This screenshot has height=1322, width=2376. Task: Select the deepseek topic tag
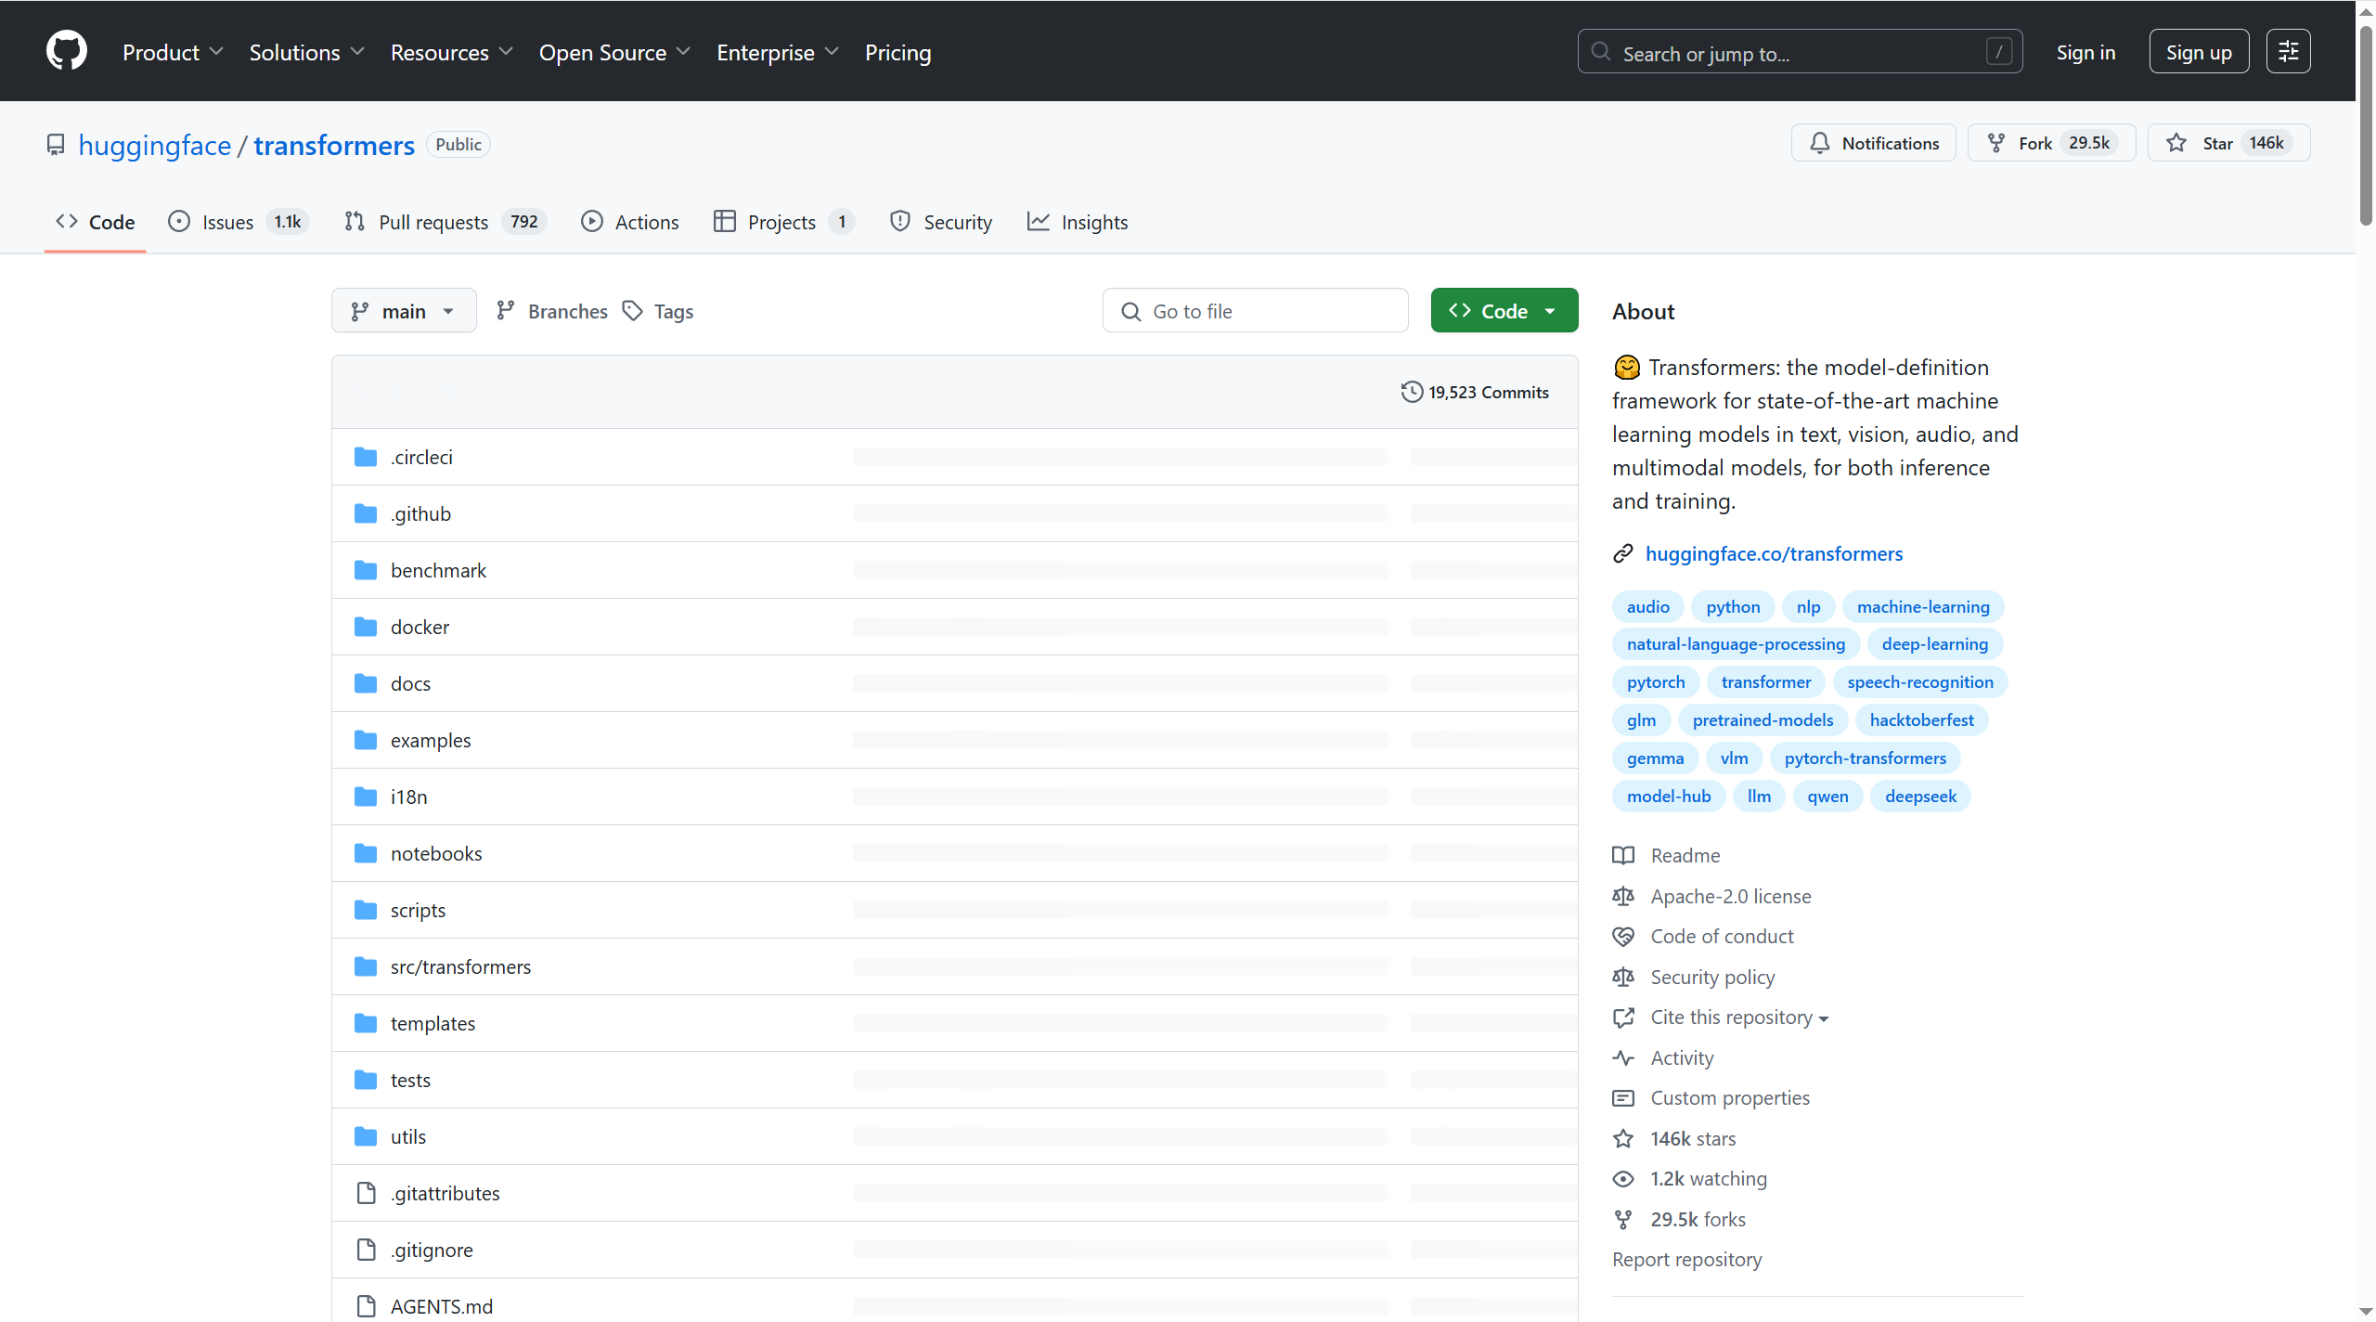[1920, 796]
